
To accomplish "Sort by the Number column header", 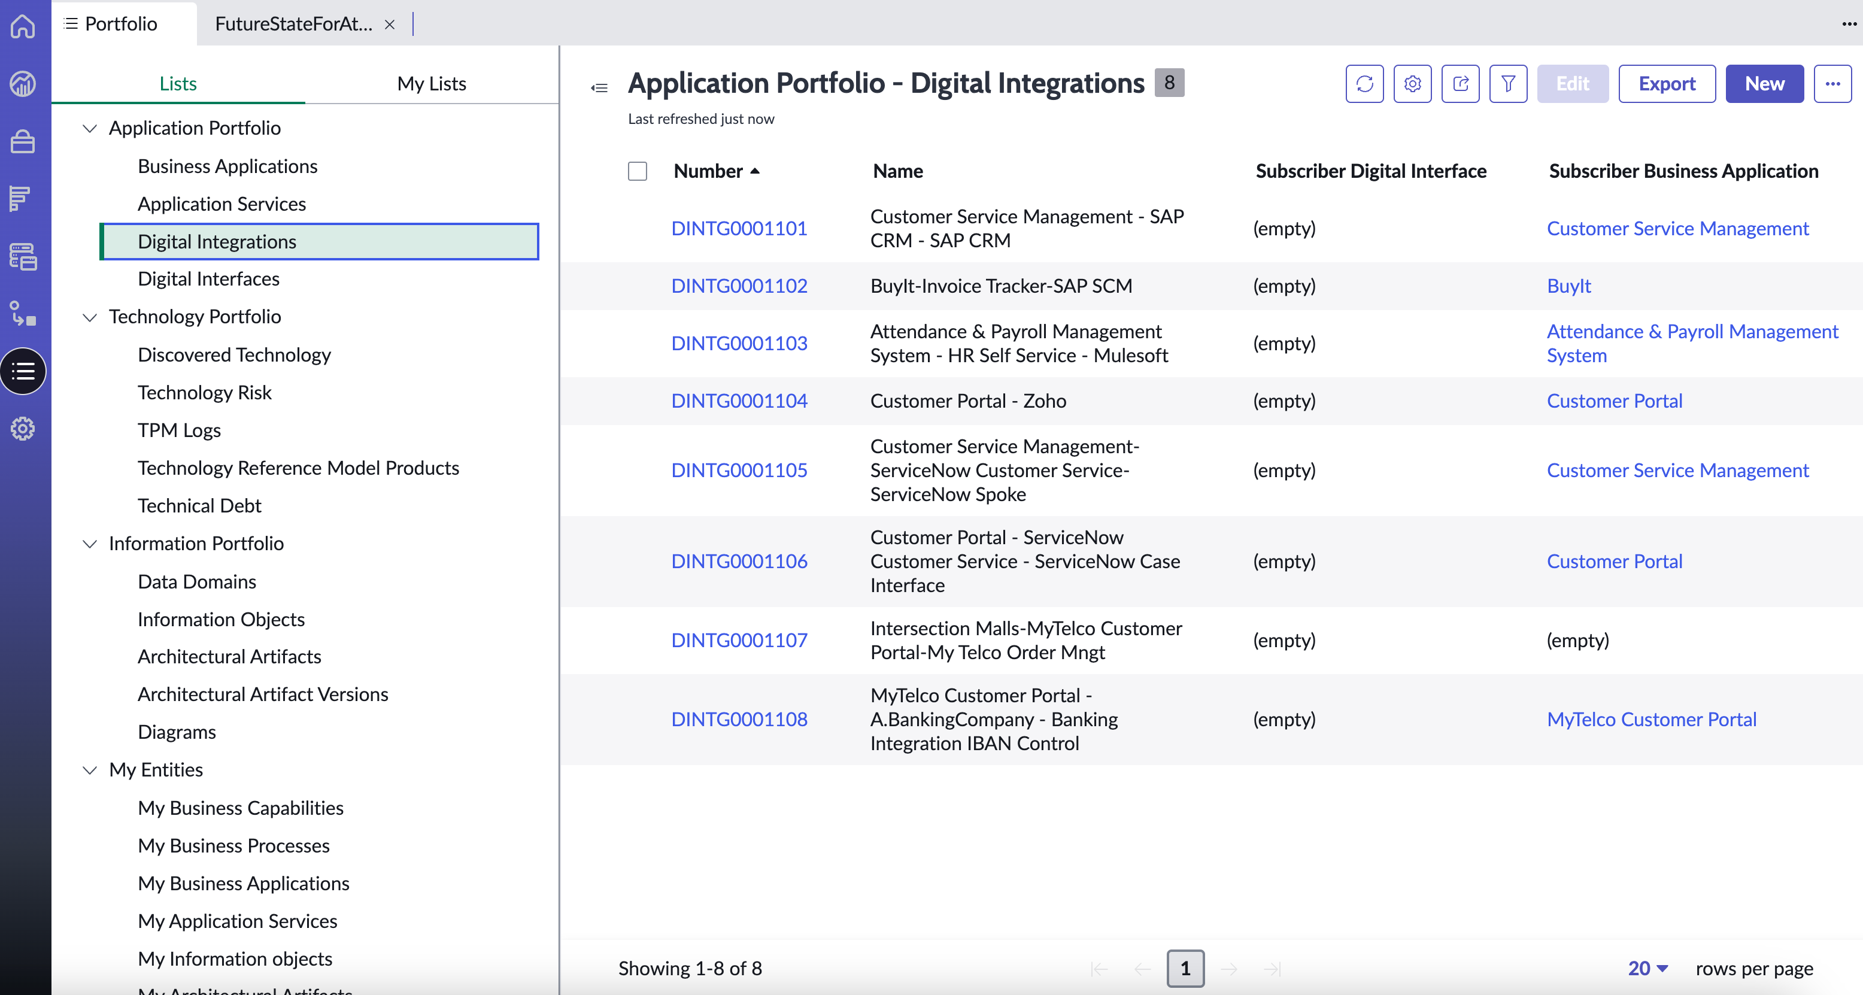I will pyautogui.click(x=716, y=171).
